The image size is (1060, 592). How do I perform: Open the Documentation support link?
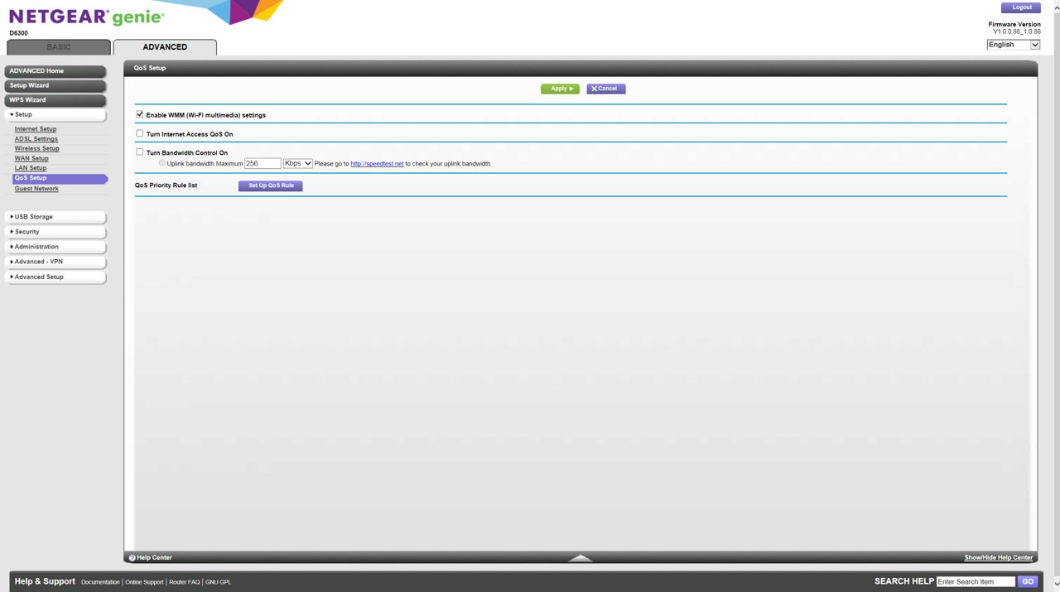tap(100, 582)
